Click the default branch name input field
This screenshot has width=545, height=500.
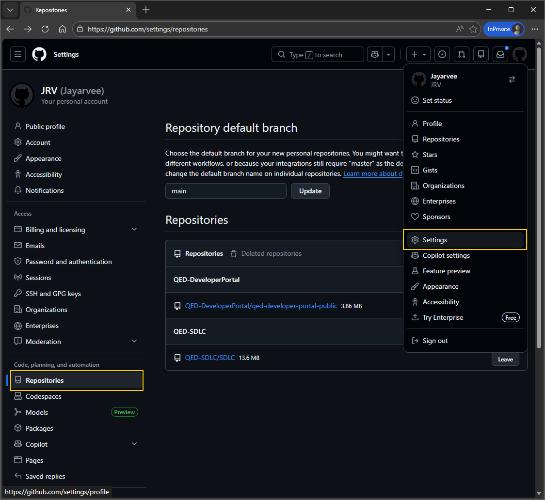click(225, 191)
